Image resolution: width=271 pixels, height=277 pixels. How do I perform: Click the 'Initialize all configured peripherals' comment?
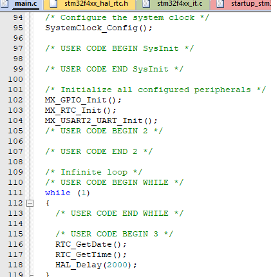pyautogui.click(x=155, y=90)
